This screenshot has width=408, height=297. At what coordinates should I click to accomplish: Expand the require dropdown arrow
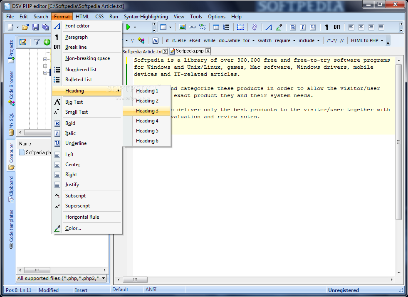click(x=294, y=41)
